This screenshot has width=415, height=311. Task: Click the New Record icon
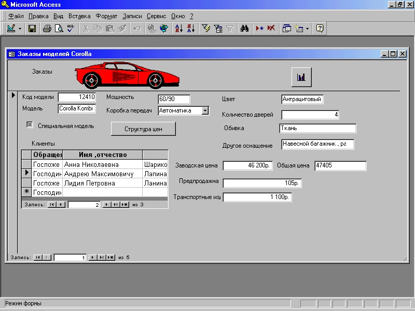259,29
